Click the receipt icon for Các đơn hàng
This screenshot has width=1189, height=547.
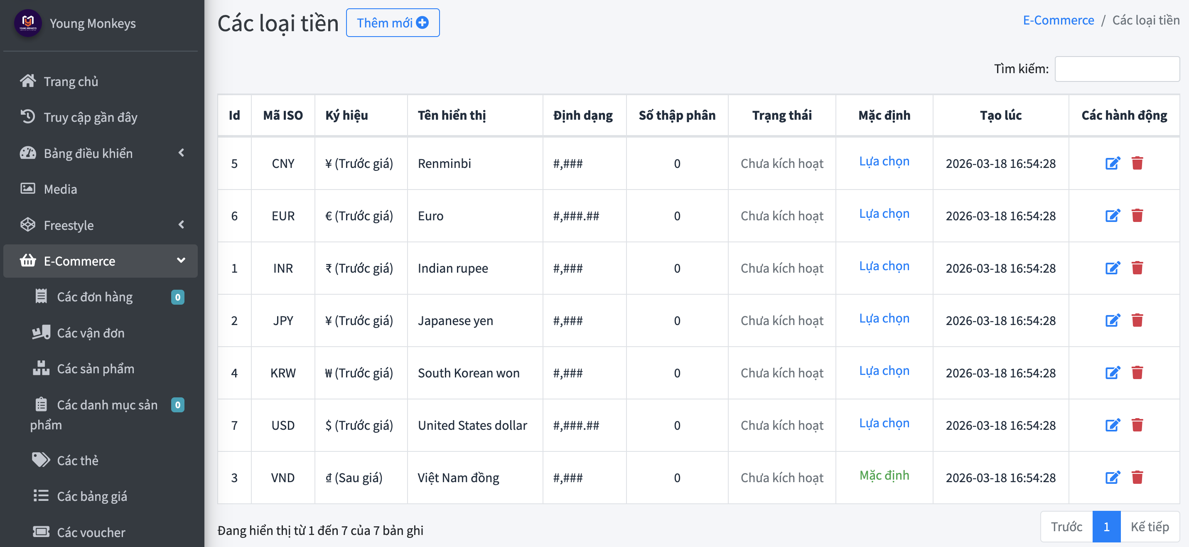(x=41, y=296)
